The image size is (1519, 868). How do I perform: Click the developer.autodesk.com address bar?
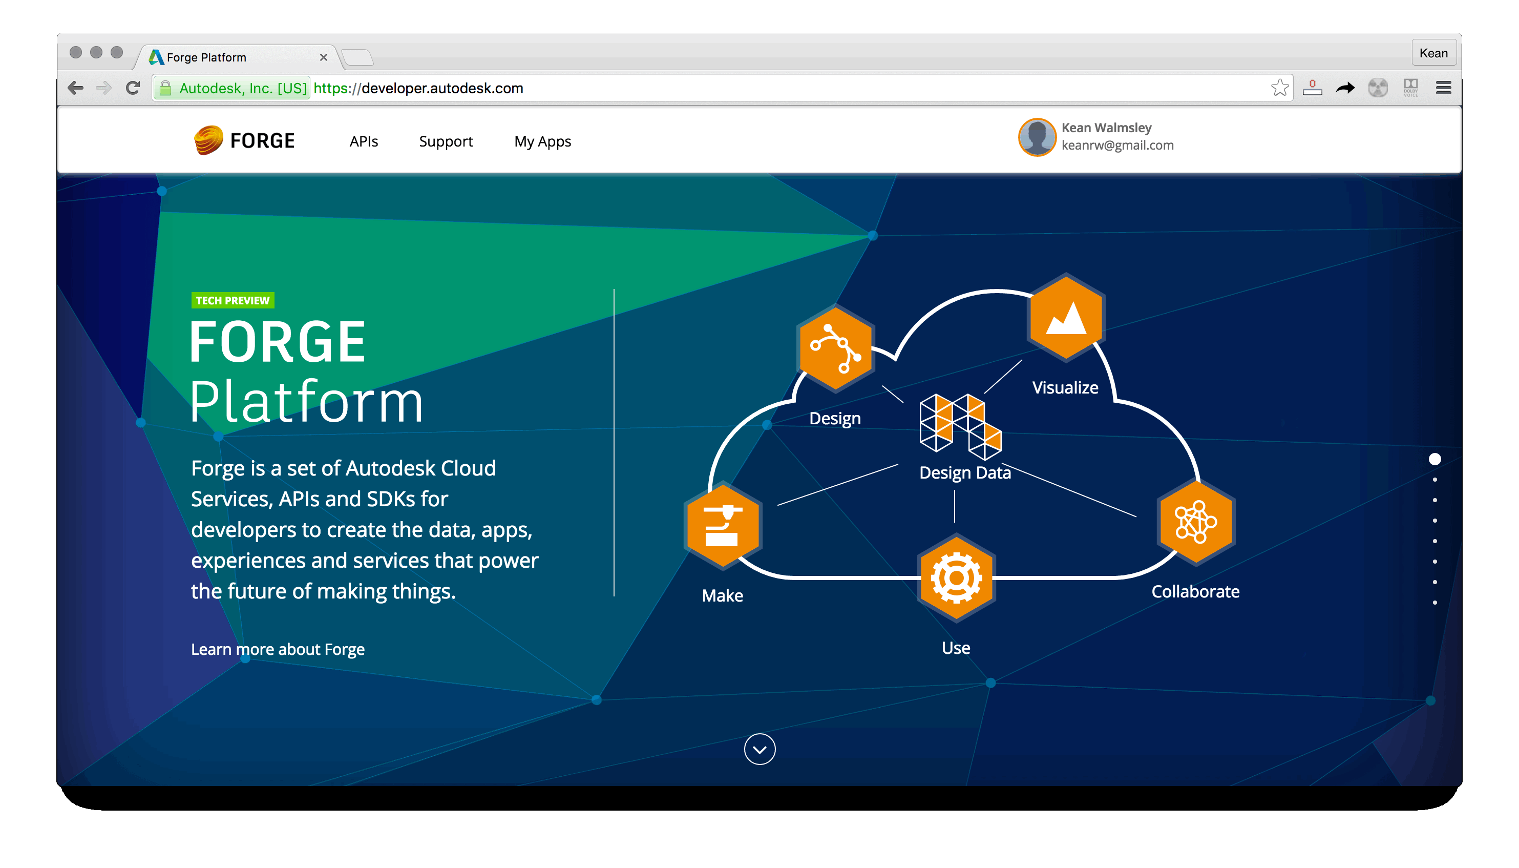tap(715, 88)
